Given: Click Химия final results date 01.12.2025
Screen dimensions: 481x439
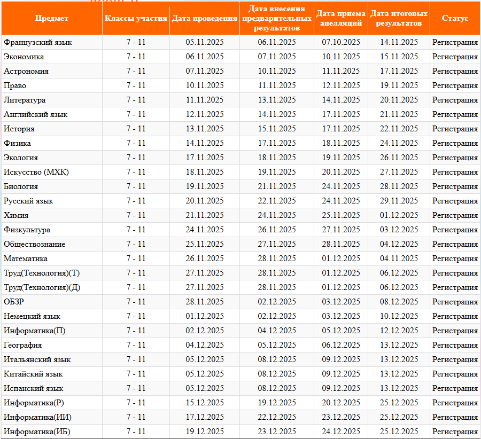Looking at the screenshot, I should coord(399,215).
